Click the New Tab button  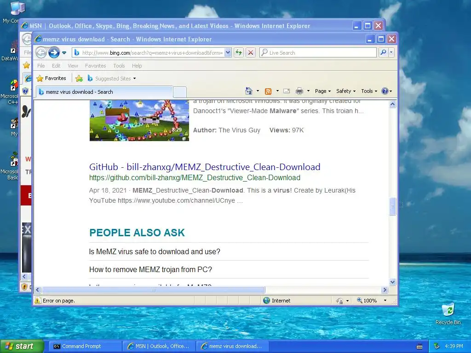[180, 92]
